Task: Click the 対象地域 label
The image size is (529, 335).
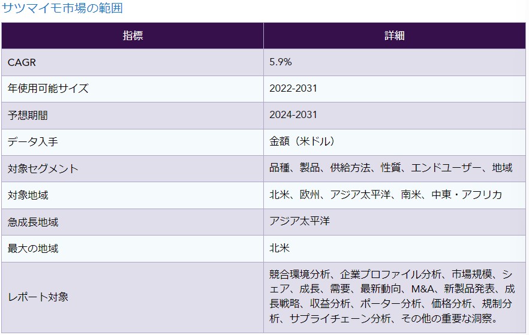Action: coord(28,195)
